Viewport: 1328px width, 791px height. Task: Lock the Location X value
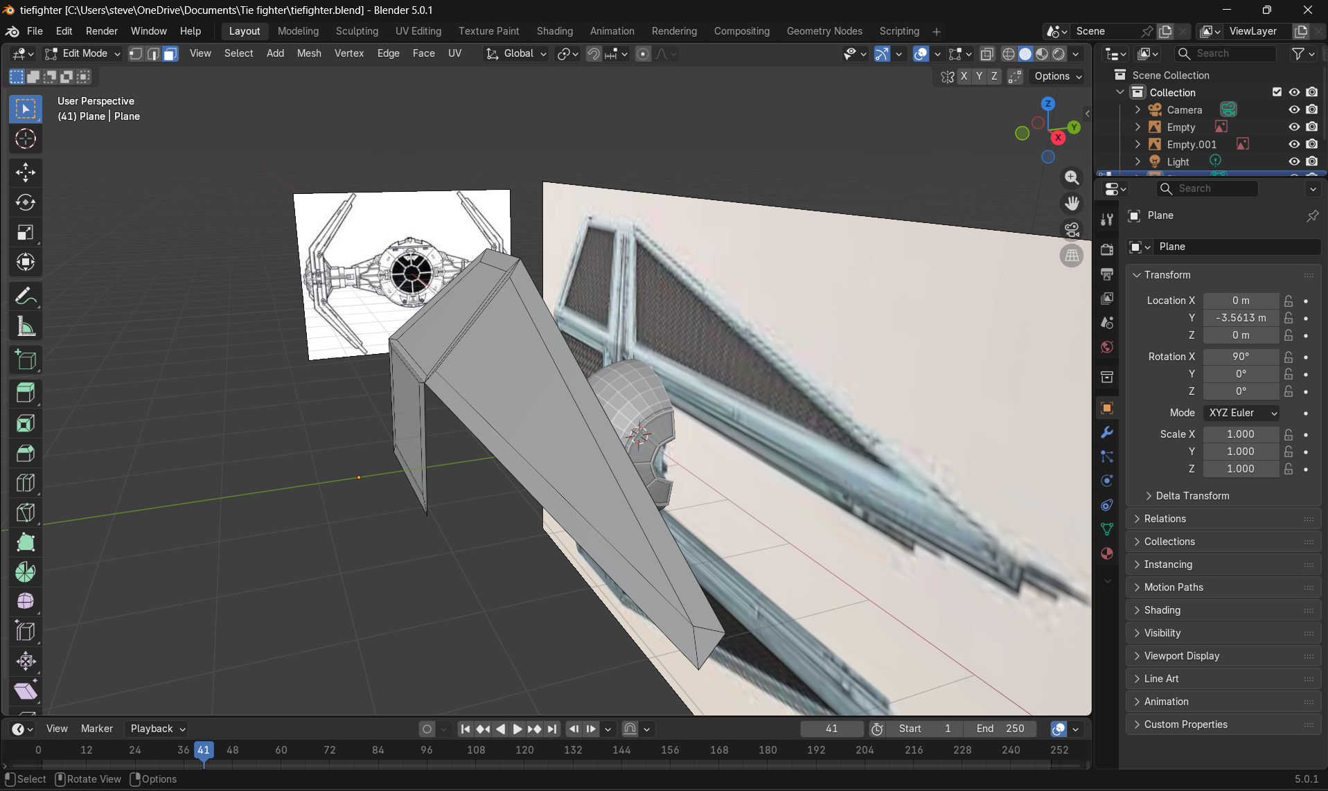point(1289,301)
